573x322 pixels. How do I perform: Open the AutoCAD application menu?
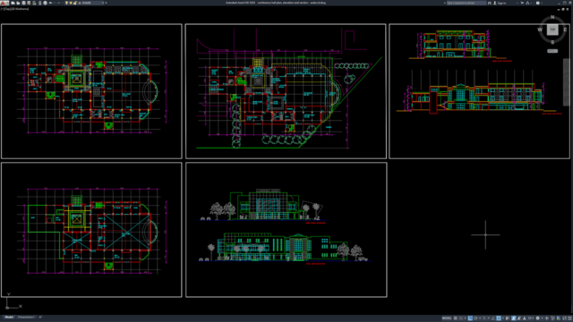4,3
